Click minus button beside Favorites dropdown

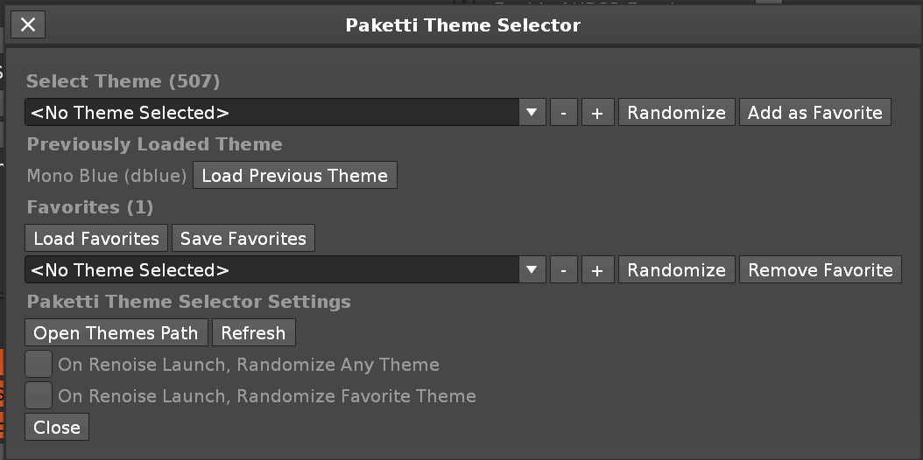pos(563,270)
